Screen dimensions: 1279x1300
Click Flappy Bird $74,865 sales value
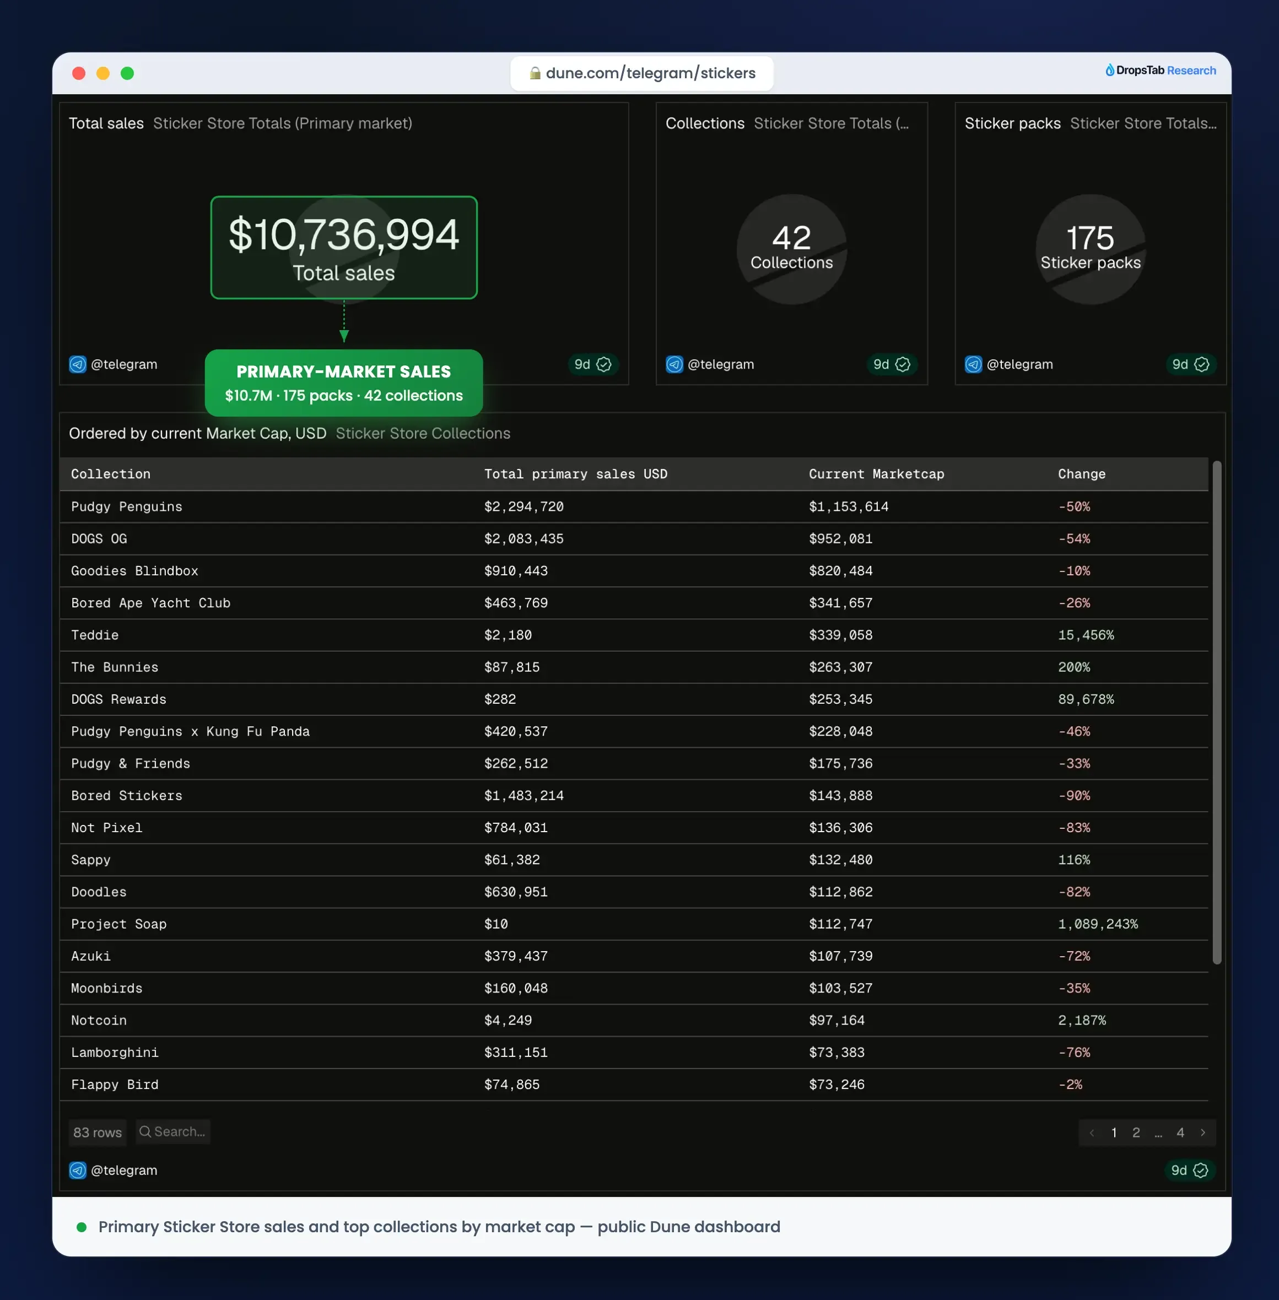click(x=512, y=1085)
